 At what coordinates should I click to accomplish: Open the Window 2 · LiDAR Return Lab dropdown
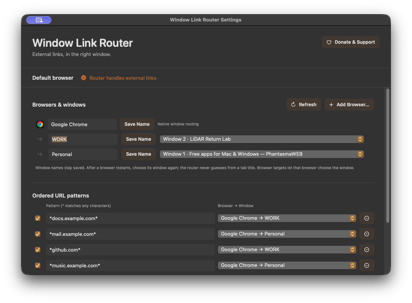coord(262,139)
